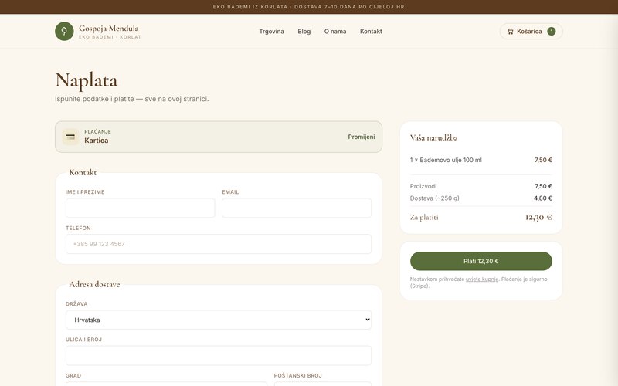Screen dimensions: 618x386
Task: Click the Gospoja Mendula brand name
Action: click(109, 28)
